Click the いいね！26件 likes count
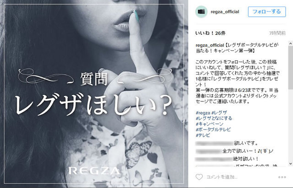 click(x=211, y=33)
